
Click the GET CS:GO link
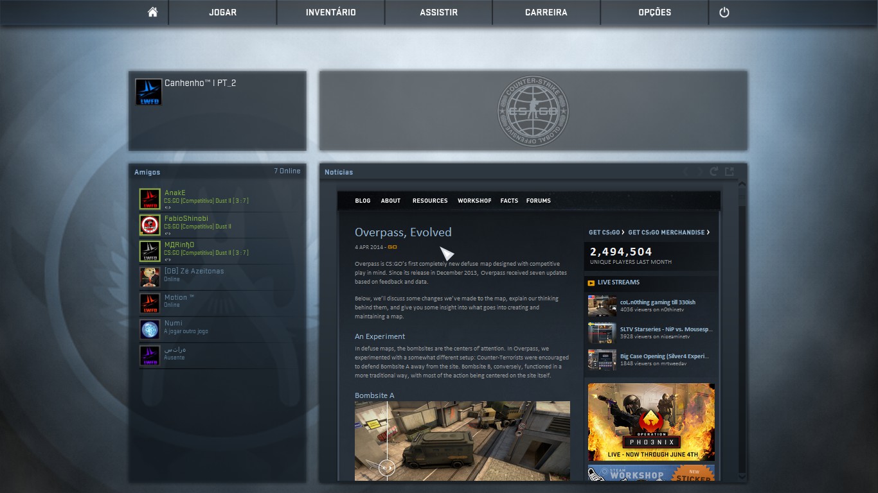click(x=606, y=232)
